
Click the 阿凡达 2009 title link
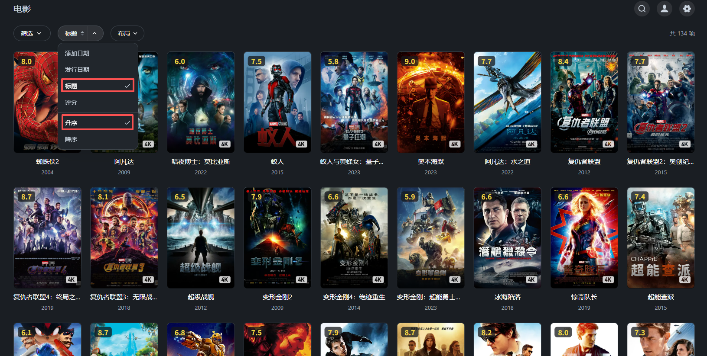(x=124, y=162)
